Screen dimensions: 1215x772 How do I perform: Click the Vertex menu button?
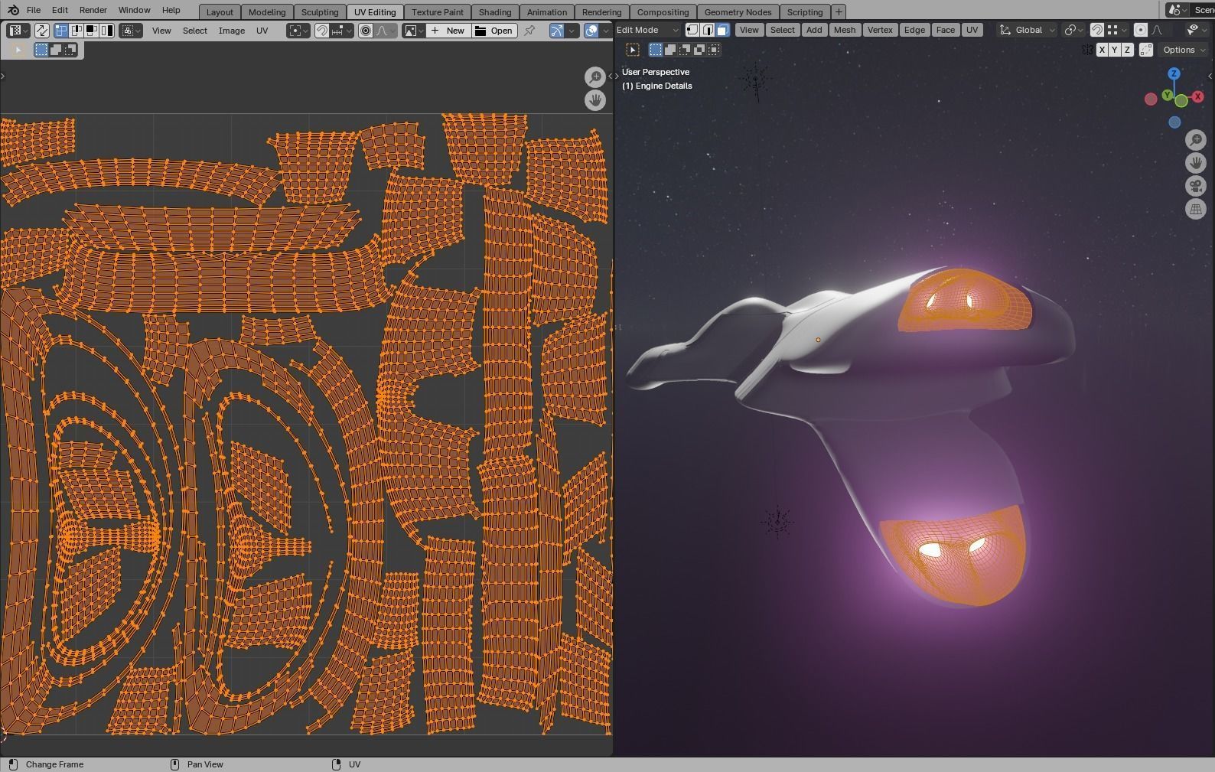(880, 30)
